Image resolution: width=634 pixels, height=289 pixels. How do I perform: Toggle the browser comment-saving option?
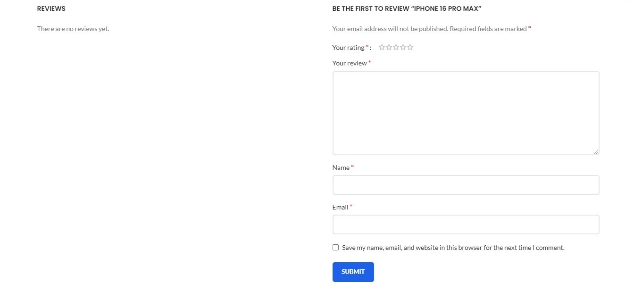[x=335, y=247]
